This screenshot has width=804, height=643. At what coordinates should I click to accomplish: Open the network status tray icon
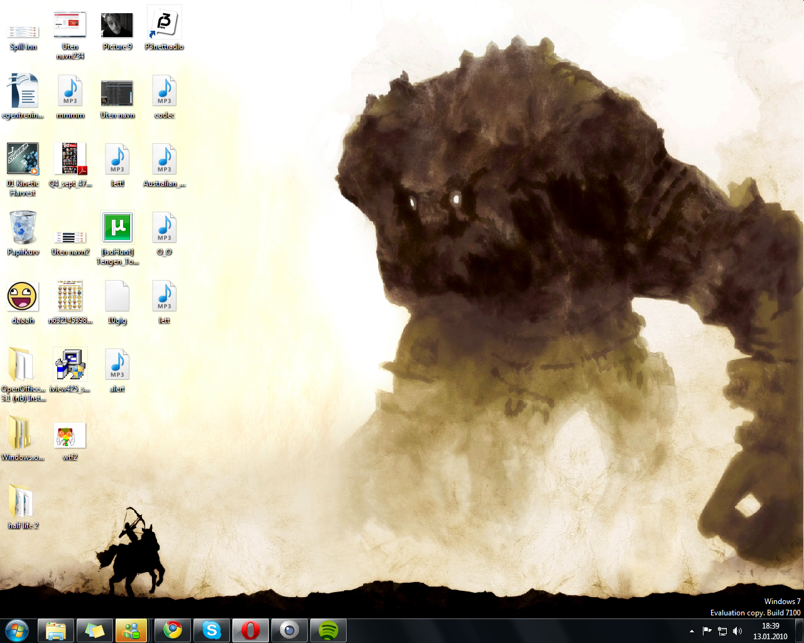click(x=722, y=631)
